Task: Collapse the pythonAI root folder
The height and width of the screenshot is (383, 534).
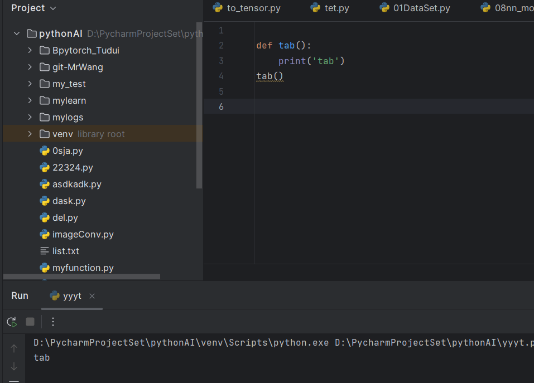Action: pos(17,34)
